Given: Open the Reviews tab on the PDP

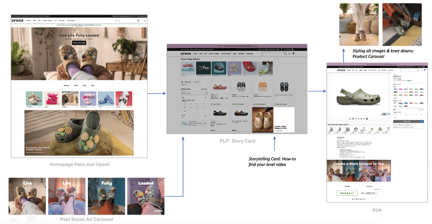Looking at the screenshot, I should (x=347, y=186).
